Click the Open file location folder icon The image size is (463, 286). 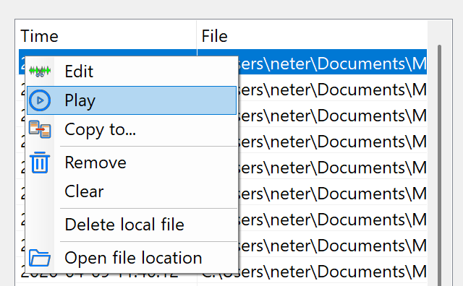[40, 258]
